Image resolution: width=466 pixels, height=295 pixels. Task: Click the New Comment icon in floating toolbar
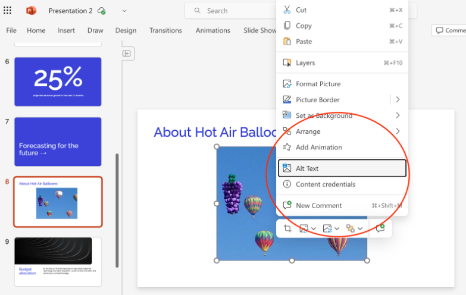click(x=380, y=228)
